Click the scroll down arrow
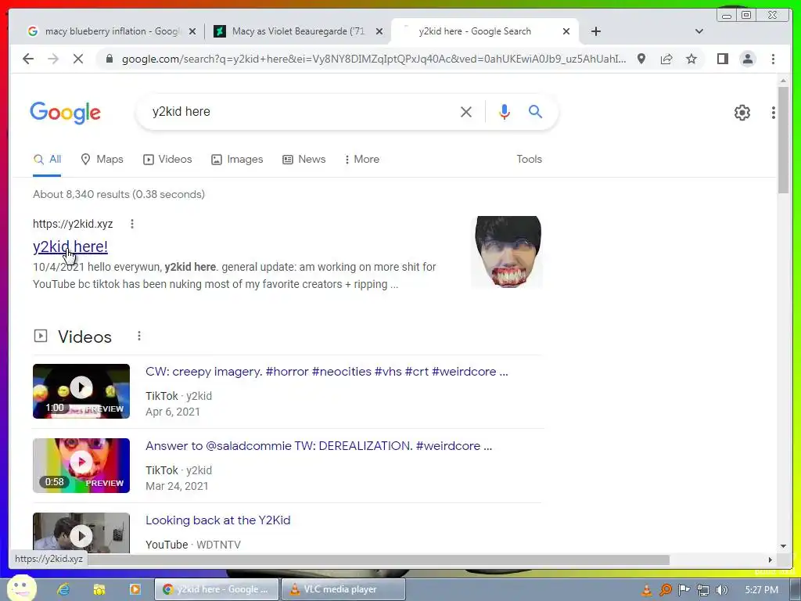 point(783,545)
